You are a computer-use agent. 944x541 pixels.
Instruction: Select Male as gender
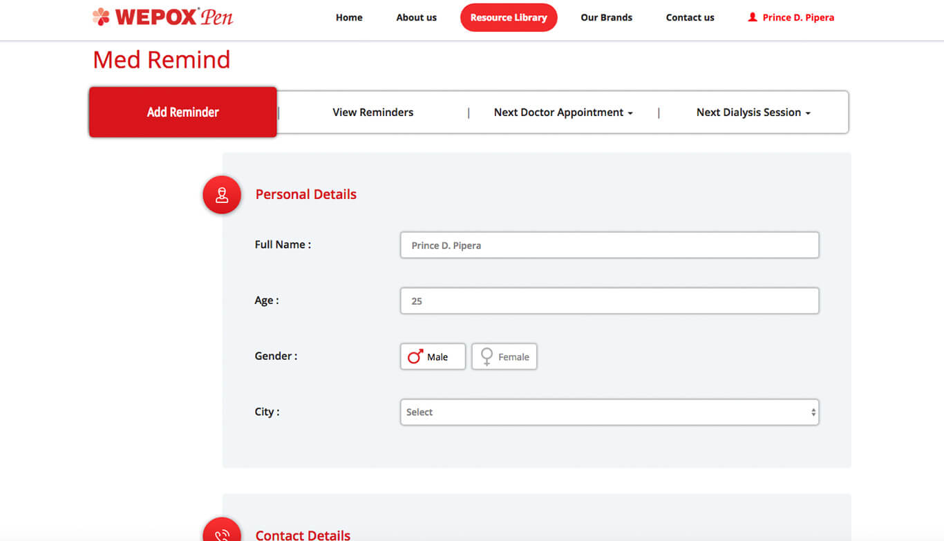point(433,357)
